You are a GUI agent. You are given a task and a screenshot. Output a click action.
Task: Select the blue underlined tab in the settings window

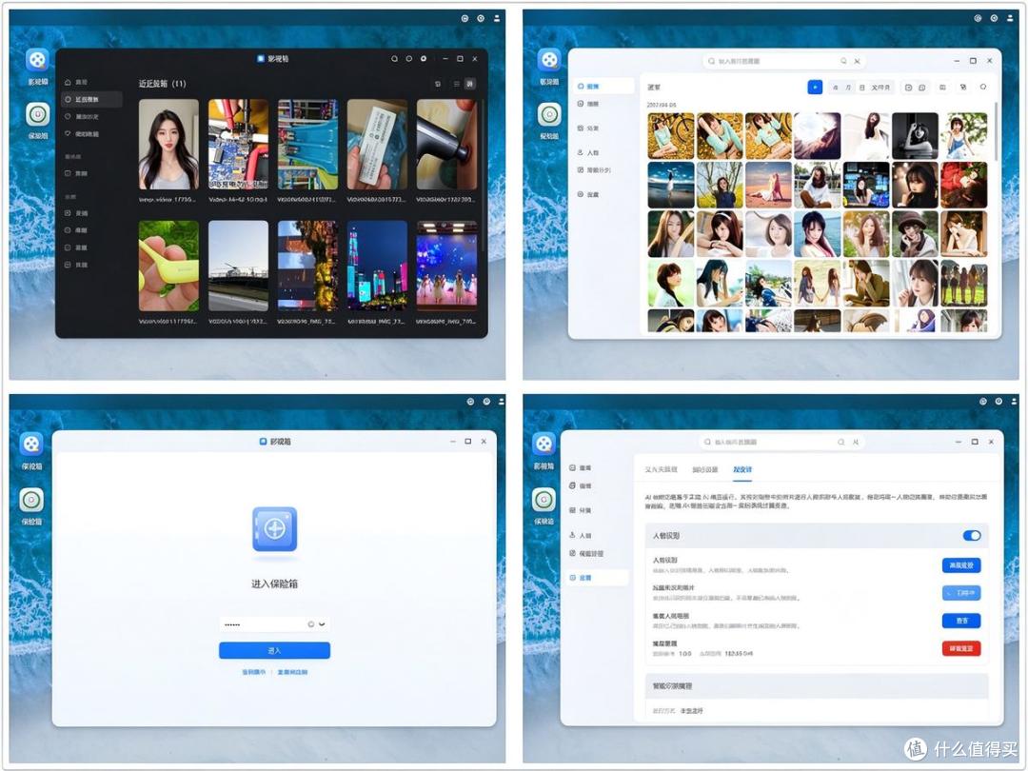coord(742,469)
